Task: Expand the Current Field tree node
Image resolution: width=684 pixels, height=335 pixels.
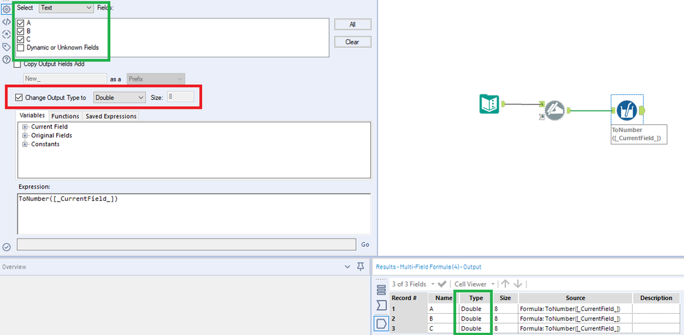Action: tap(25, 126)
